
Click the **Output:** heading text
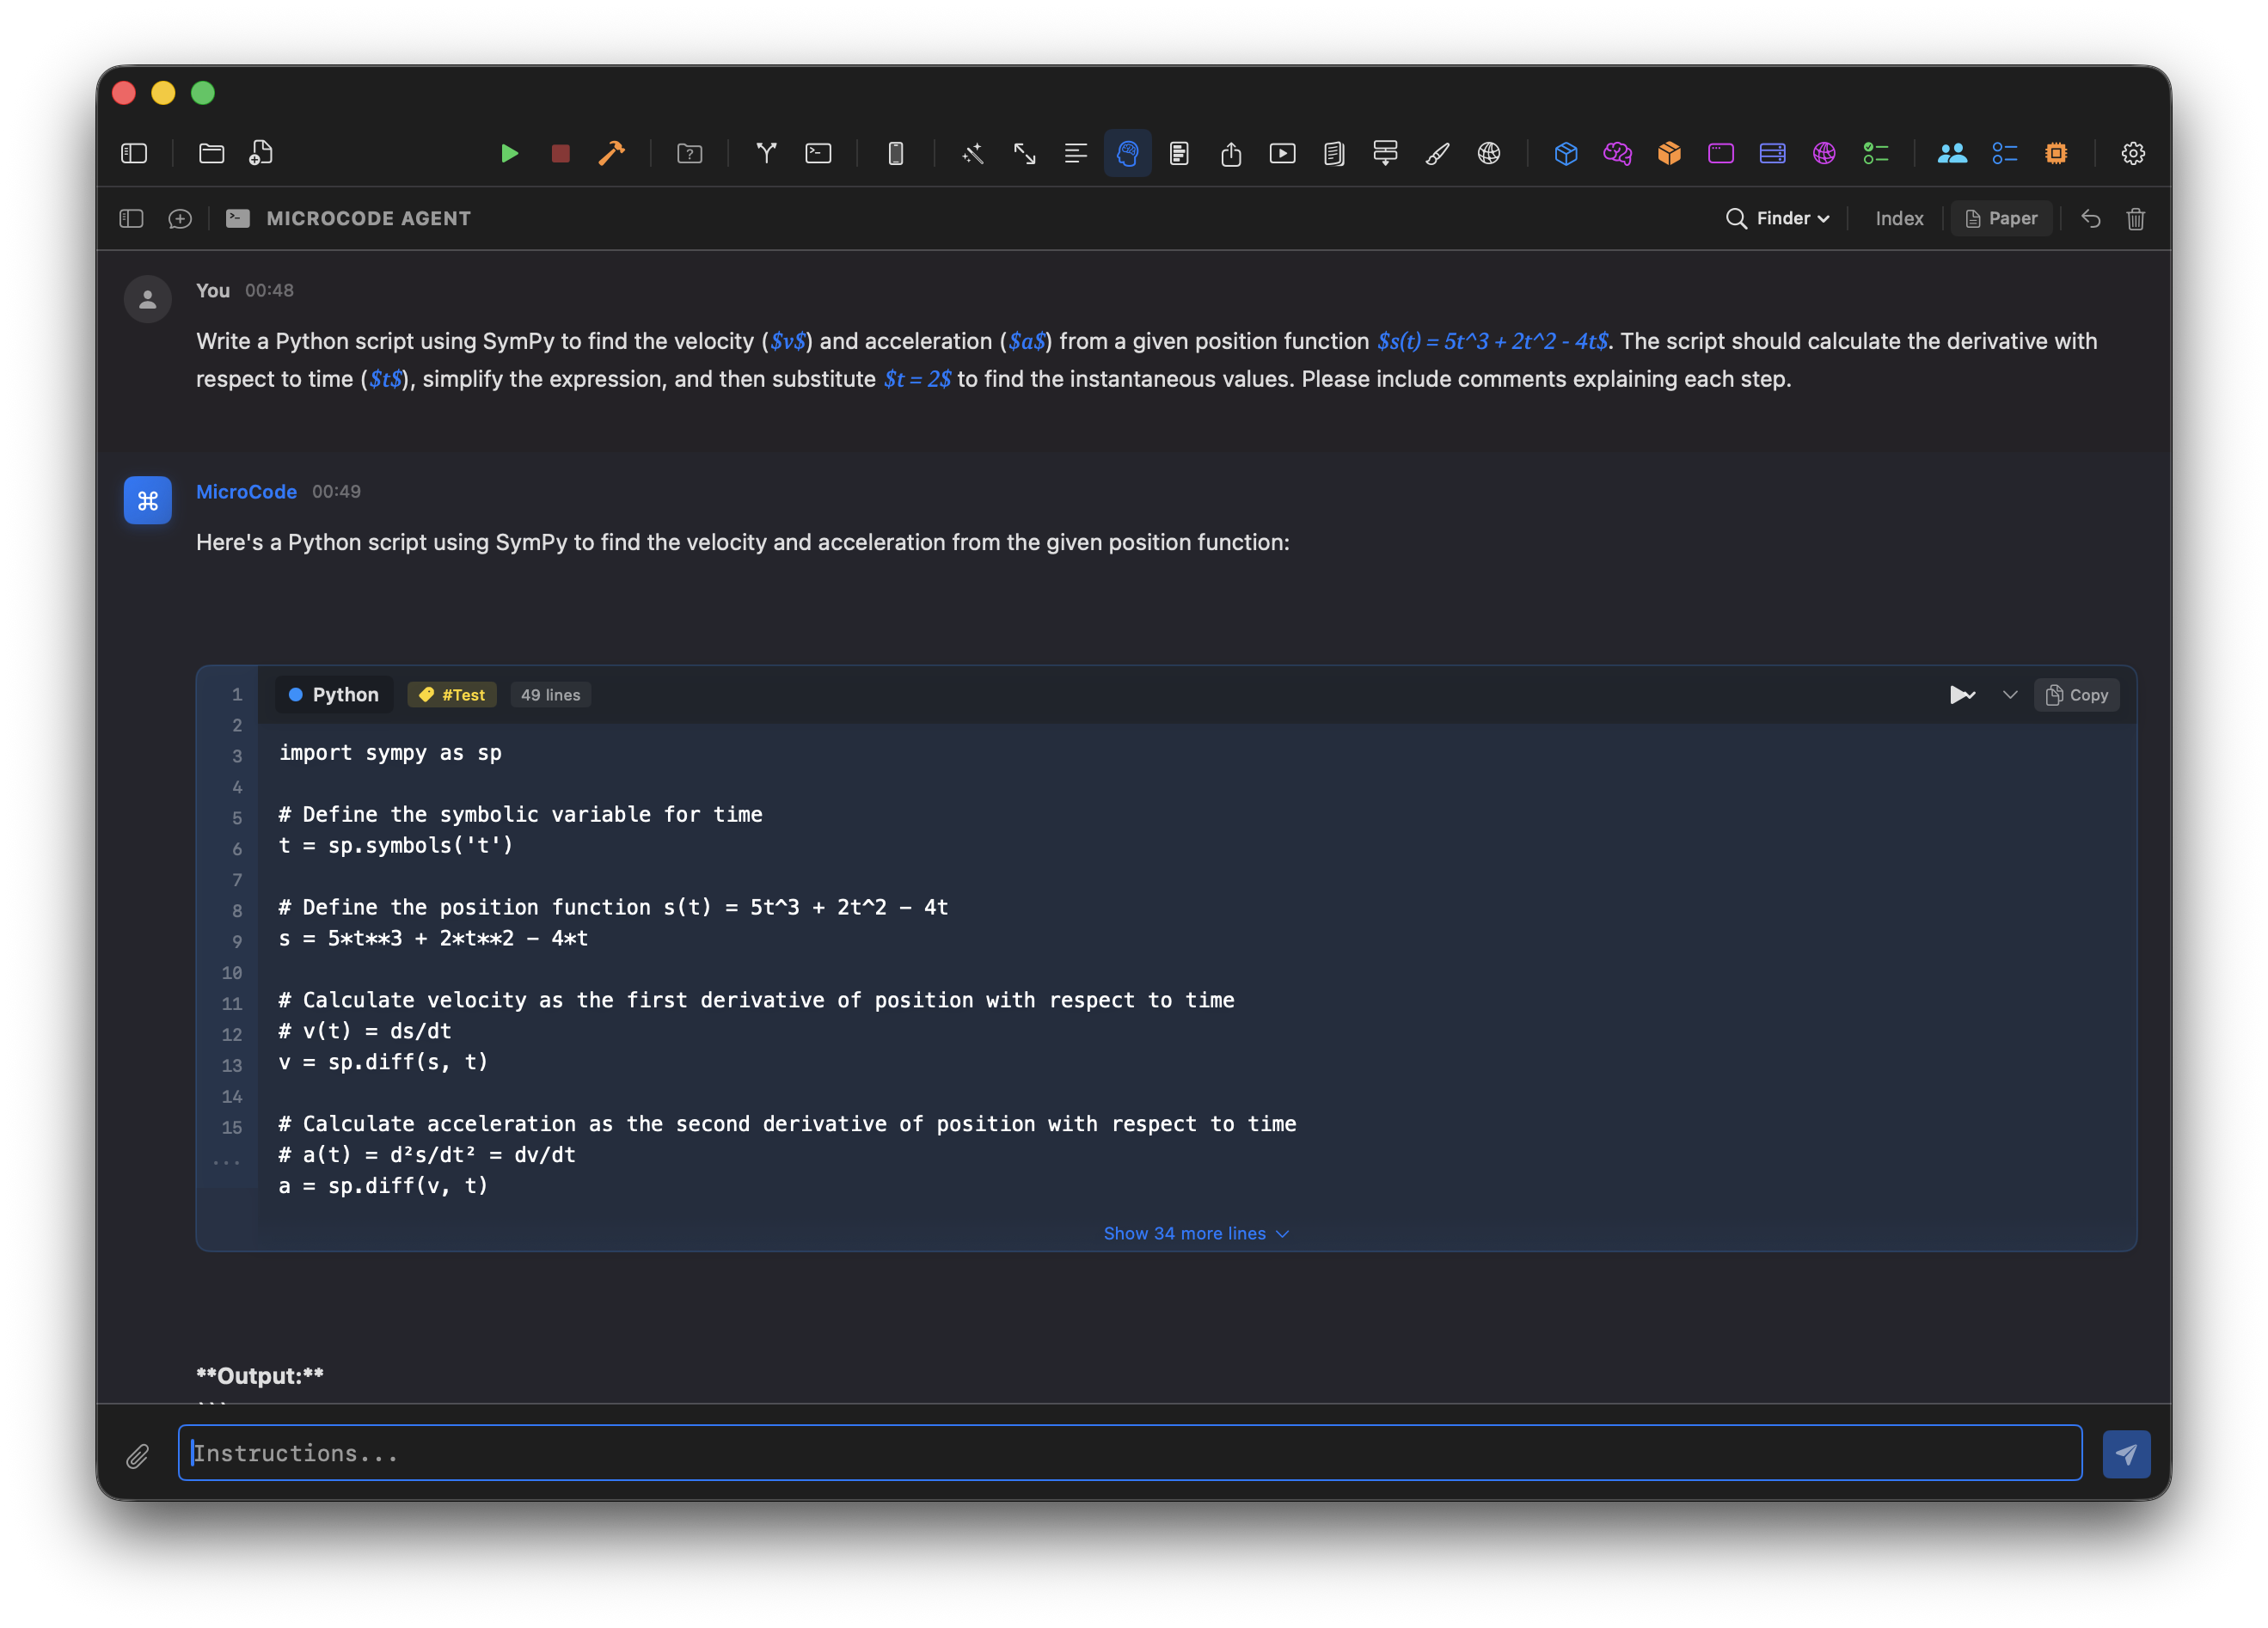tap(260, 1375)
